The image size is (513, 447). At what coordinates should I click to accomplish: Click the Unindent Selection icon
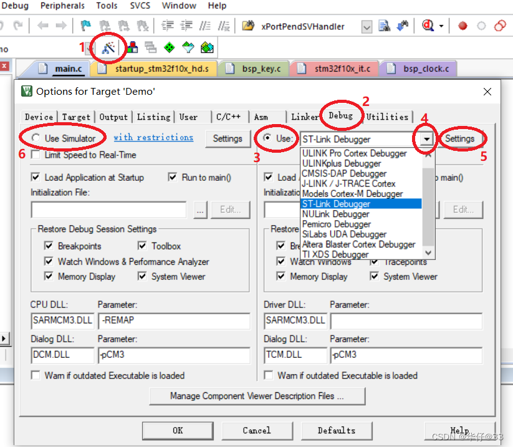click(x=186, y=26)
